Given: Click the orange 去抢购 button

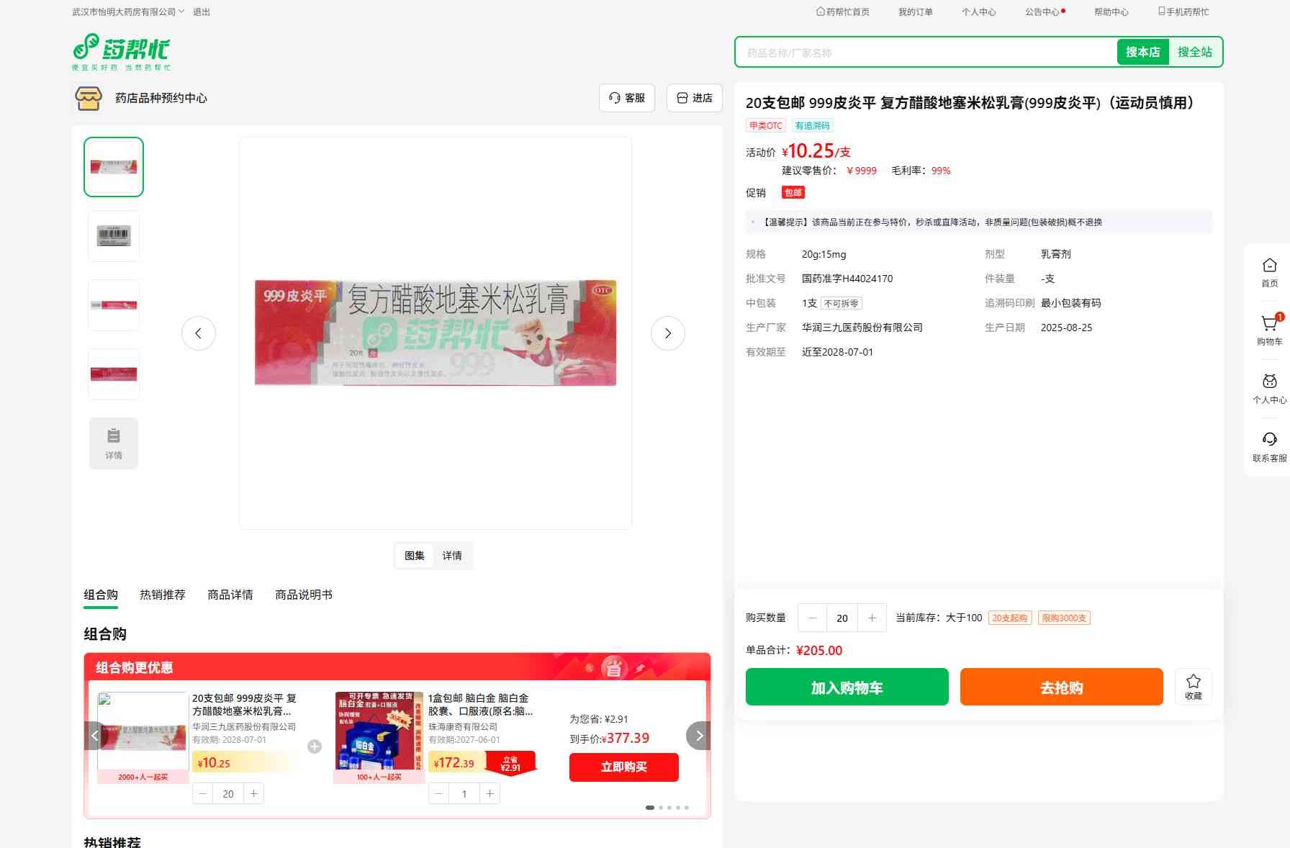Looking at the screenshot, I should [x=1061, y=687].
